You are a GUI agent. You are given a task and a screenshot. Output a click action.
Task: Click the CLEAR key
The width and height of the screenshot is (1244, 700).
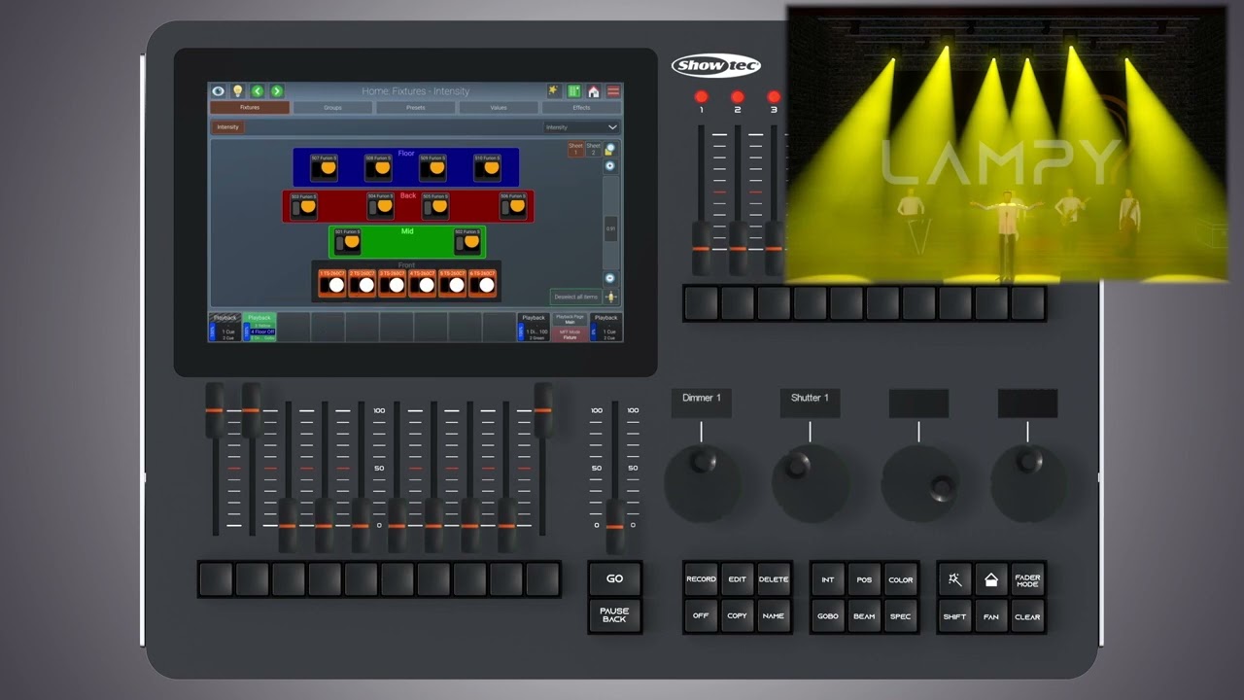(x=1027, y=616)
